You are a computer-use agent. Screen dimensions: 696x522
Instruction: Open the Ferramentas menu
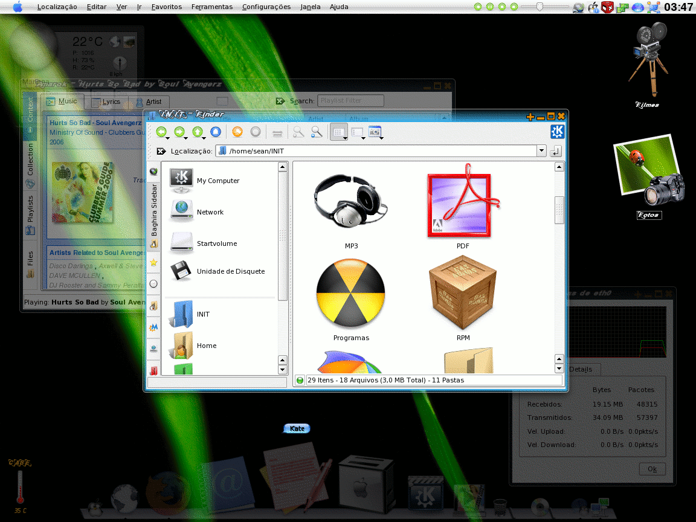point(212,7)
